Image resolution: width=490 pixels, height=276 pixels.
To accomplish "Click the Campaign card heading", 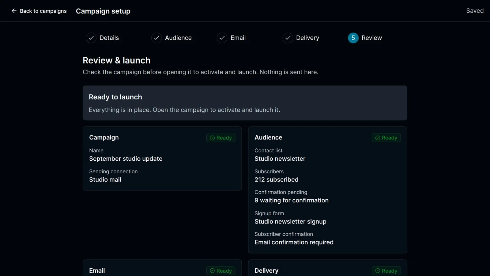I will point(104,137).
